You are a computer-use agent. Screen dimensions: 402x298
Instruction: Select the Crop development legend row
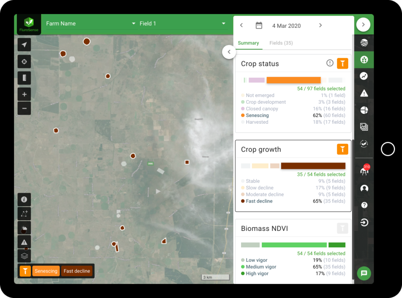[293, 102]
